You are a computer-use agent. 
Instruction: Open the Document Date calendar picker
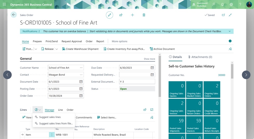point(81,82)
